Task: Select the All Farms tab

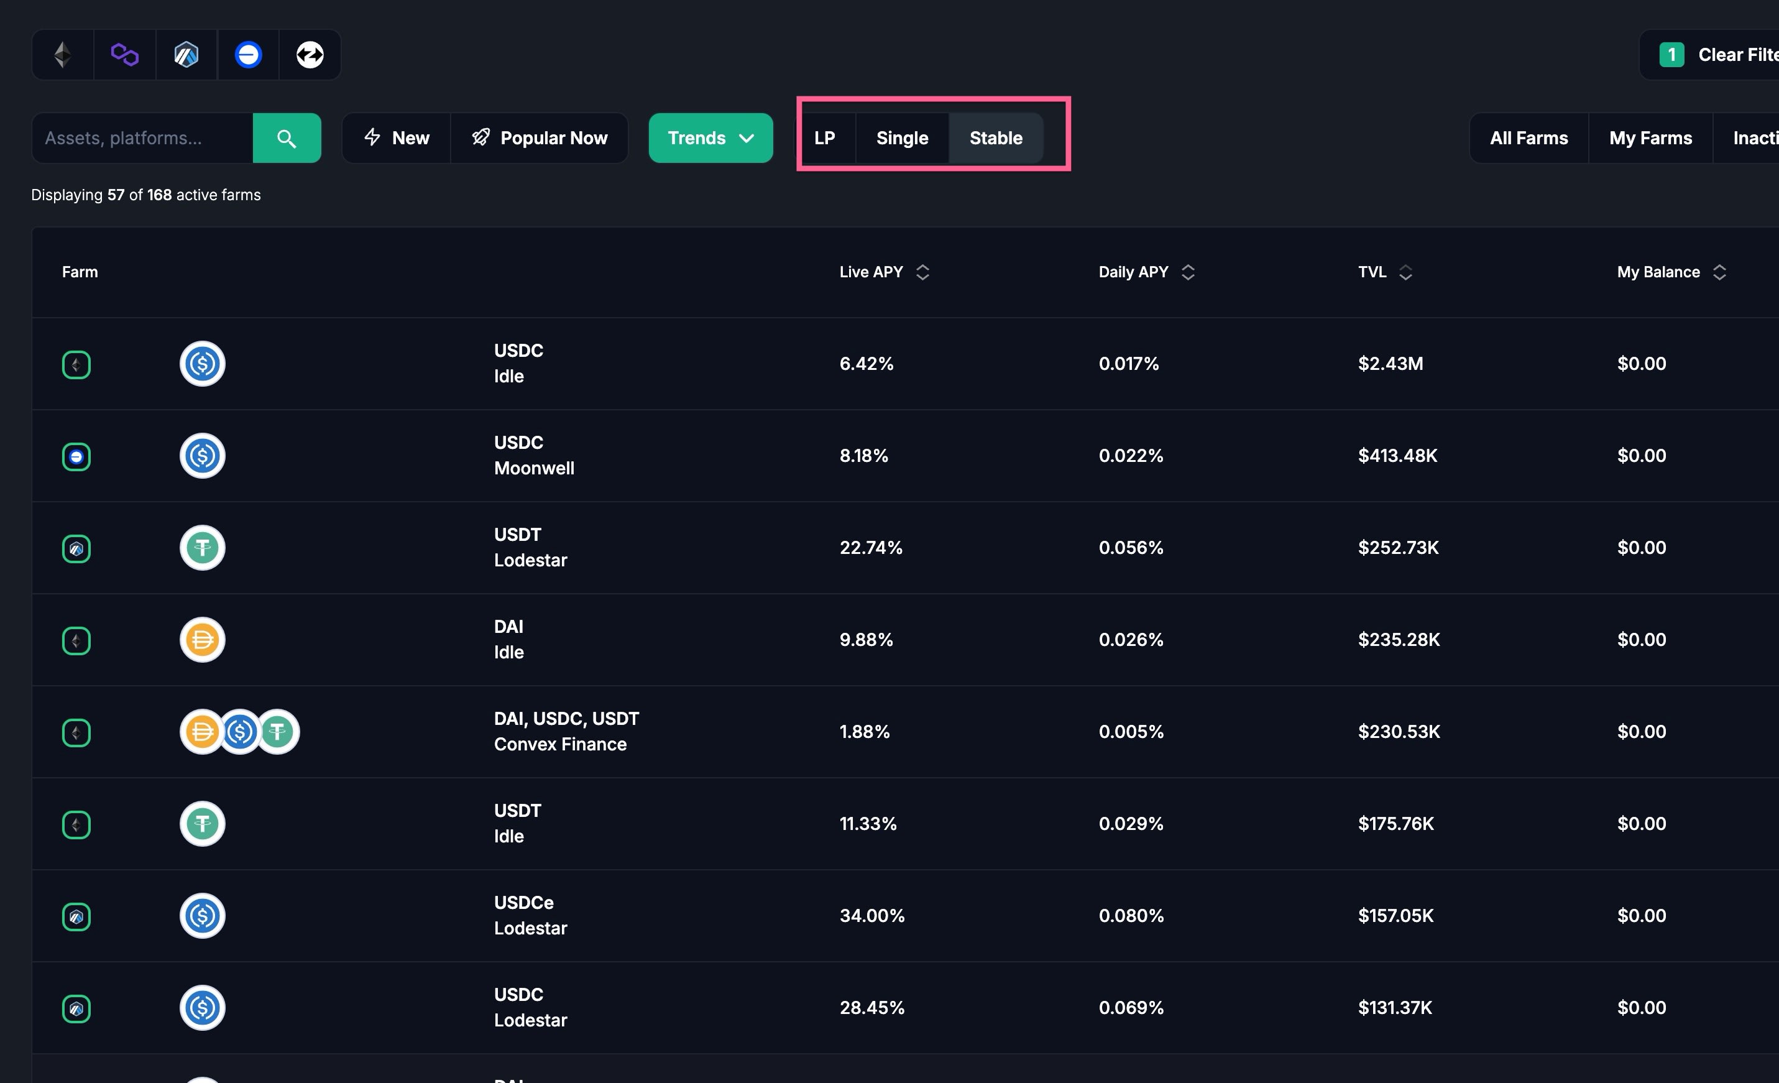Action: tap(1528, 138)
